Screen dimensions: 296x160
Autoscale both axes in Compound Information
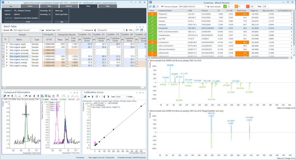tap(5, 96)
